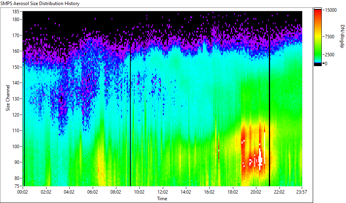
Task: Click the 04:02 time axis label
Action: point(69,192)
